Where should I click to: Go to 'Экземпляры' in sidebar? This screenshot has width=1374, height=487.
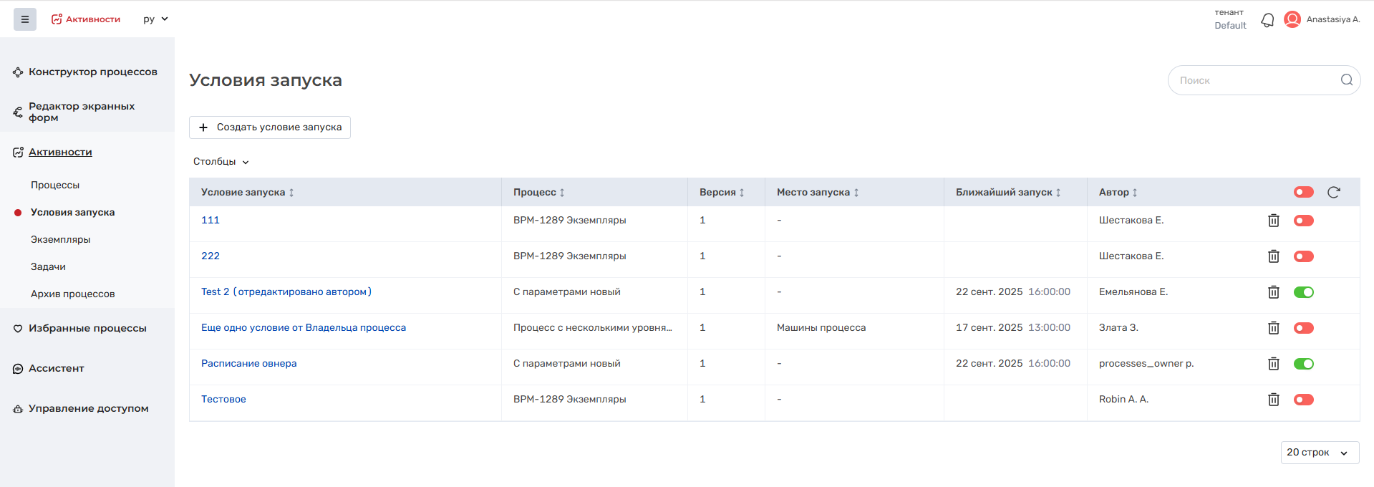click(x=61, y=239)
